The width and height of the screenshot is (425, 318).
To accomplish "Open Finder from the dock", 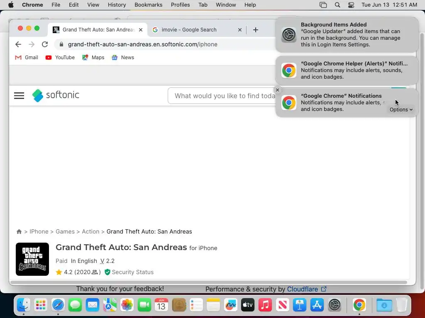I will click(x=24, y=305).
